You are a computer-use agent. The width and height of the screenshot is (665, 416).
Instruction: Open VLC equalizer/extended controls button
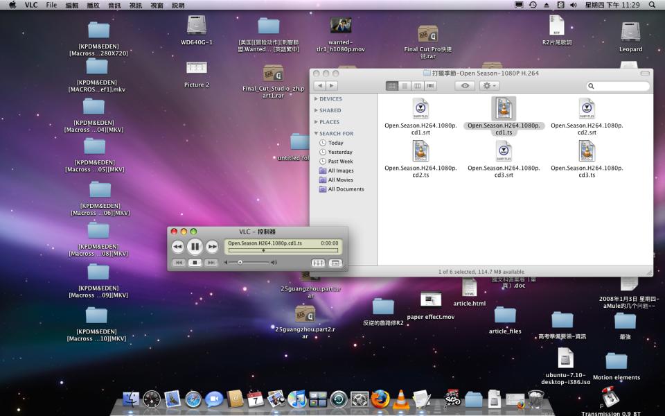click(319, 263)
